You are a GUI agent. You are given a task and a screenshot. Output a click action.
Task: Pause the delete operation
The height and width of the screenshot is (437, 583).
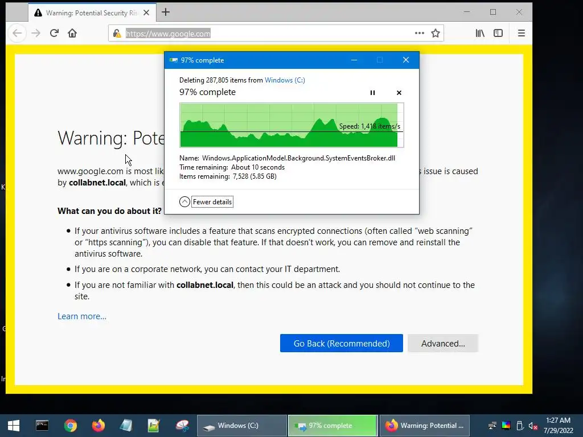pos(372,93)
